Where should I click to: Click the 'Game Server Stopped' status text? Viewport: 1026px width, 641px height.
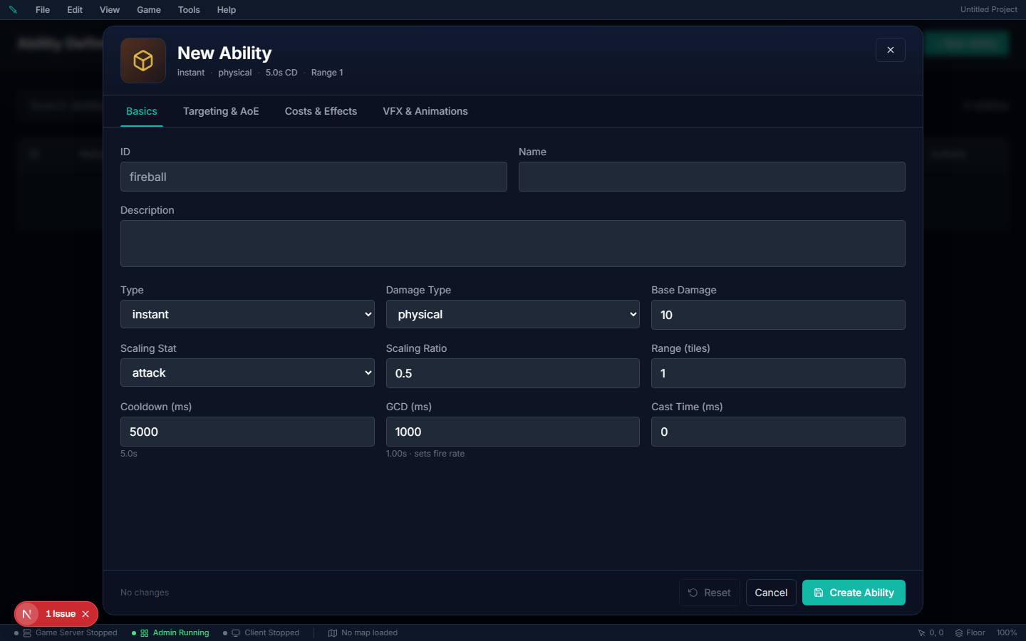tap(76, 632)
